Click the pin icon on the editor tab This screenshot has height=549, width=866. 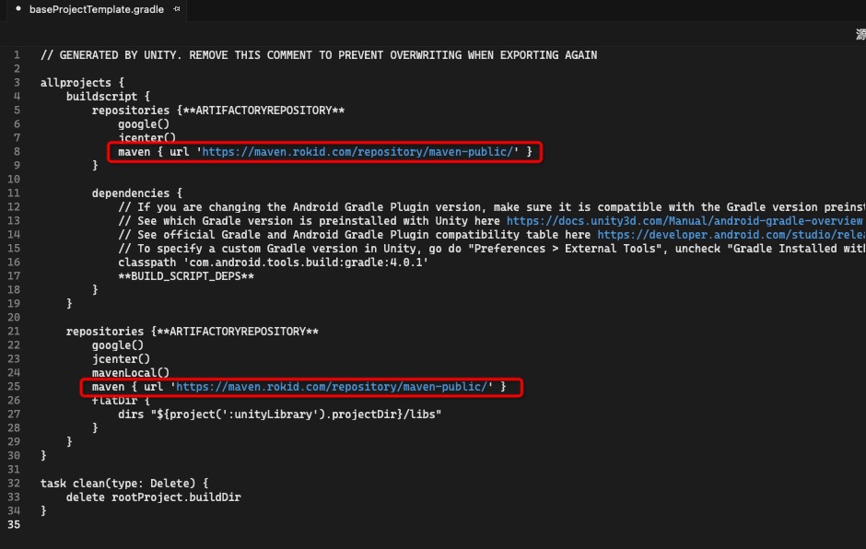(178, 9)
